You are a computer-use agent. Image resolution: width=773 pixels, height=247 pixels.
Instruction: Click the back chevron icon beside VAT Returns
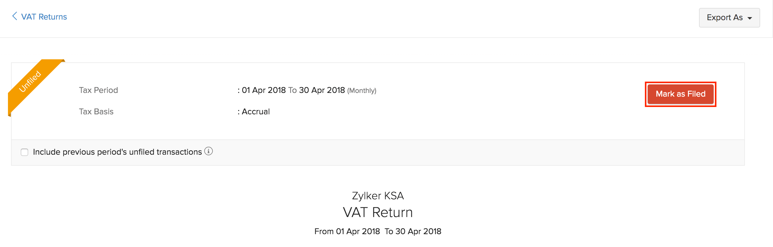14,16
